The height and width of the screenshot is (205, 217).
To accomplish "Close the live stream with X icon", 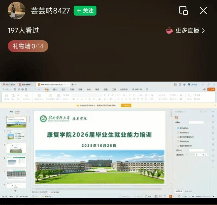I will click(203, 11).
